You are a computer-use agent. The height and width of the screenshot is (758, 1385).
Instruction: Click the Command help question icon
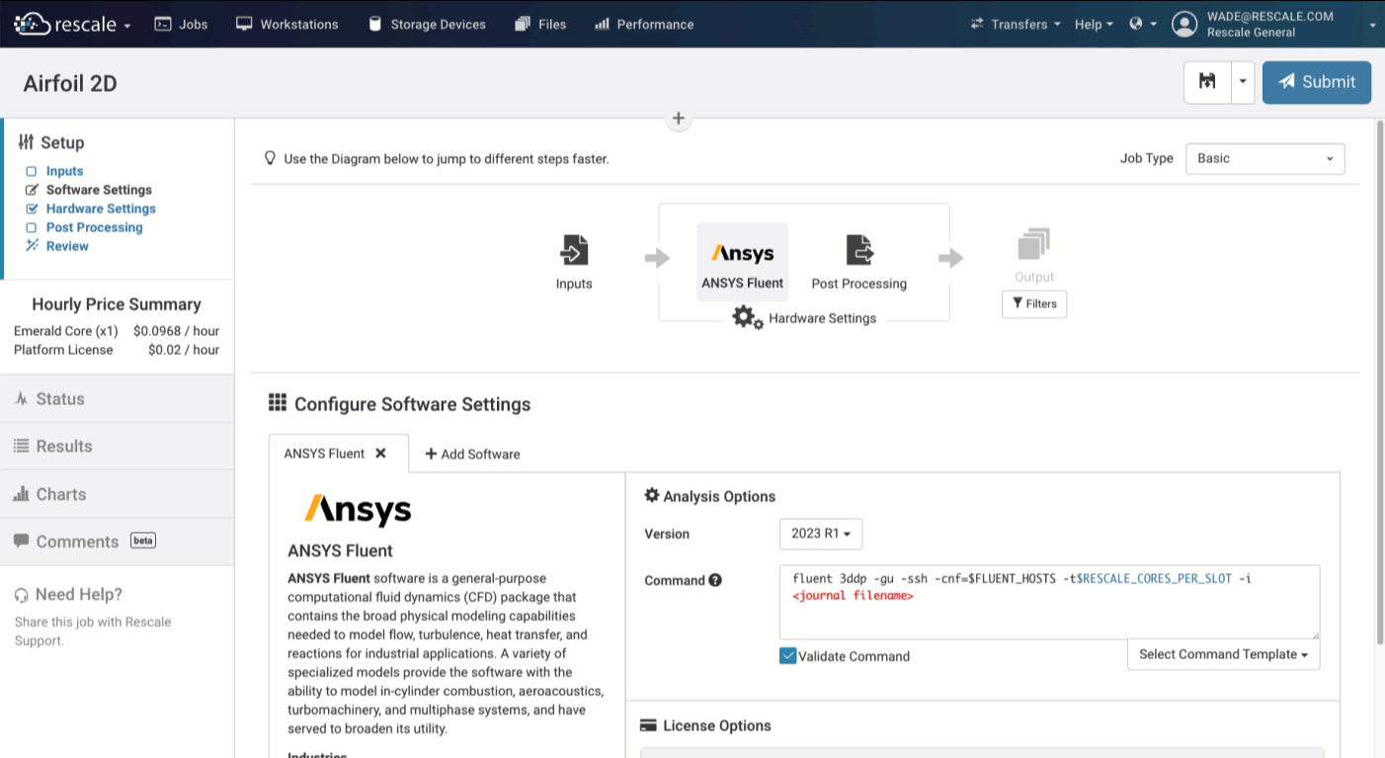pyautogui.click(x=715, y=580)
